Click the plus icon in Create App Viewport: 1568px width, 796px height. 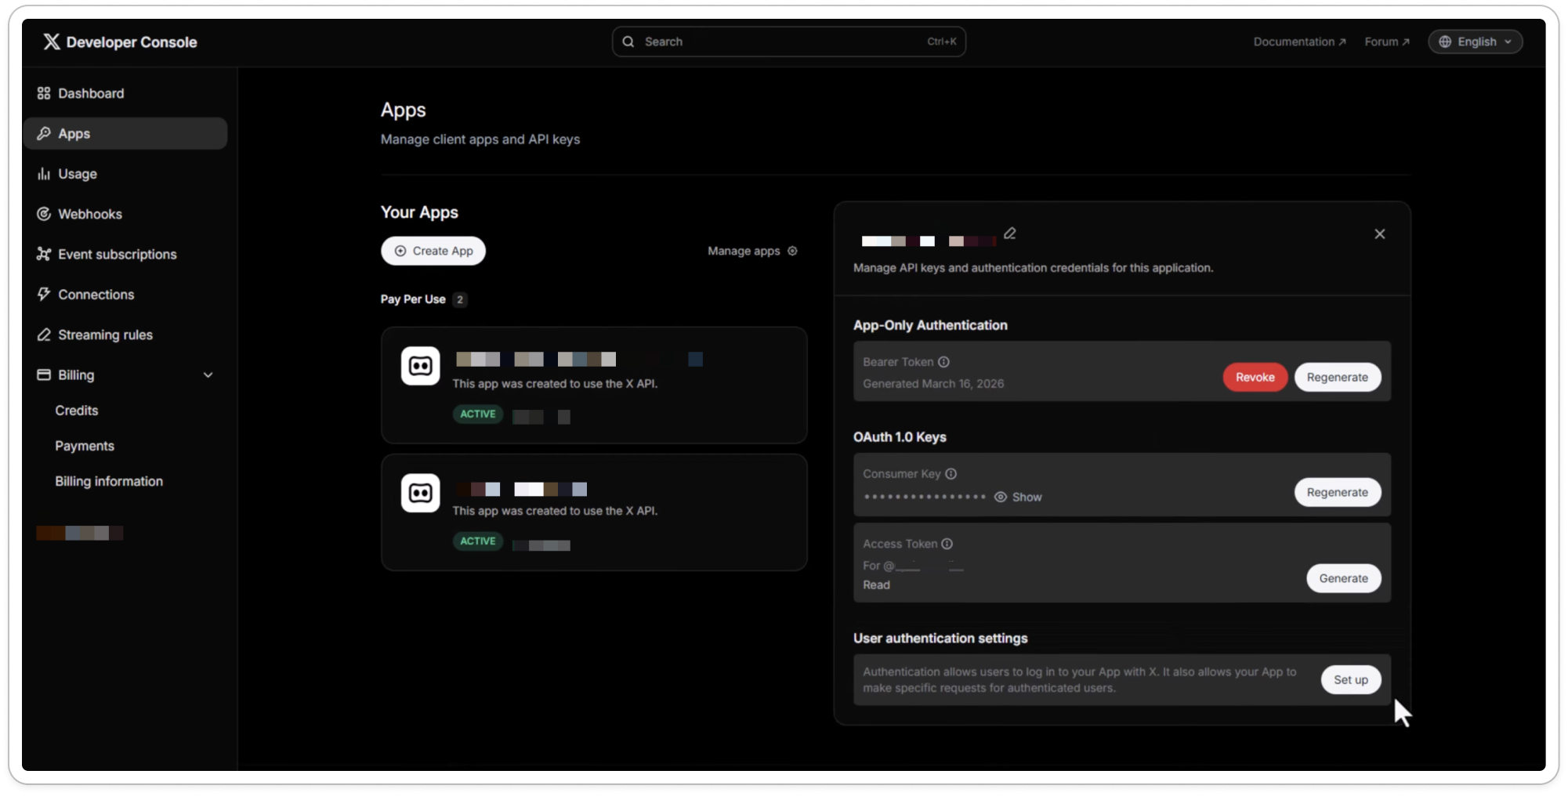[400, 251]
